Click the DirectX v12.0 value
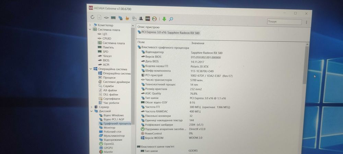Image resolution: width=343 pixels, height=154 pixels. click(x=197, y=129)
